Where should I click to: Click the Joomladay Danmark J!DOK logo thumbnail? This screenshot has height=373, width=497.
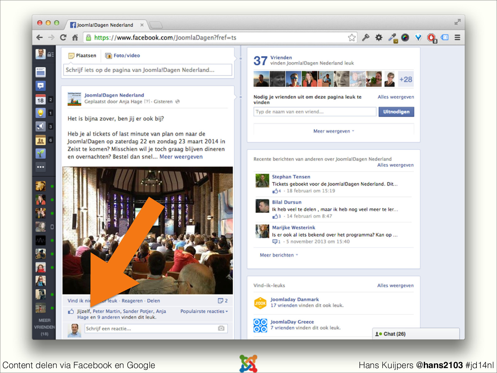[260, 303]
